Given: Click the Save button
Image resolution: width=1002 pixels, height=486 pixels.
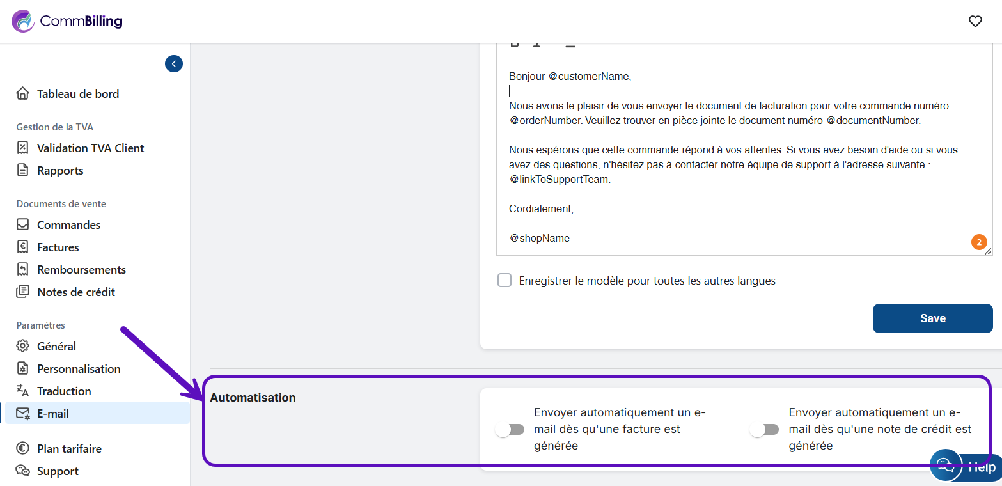Looking at the screenshot, I should click(932, 318).
